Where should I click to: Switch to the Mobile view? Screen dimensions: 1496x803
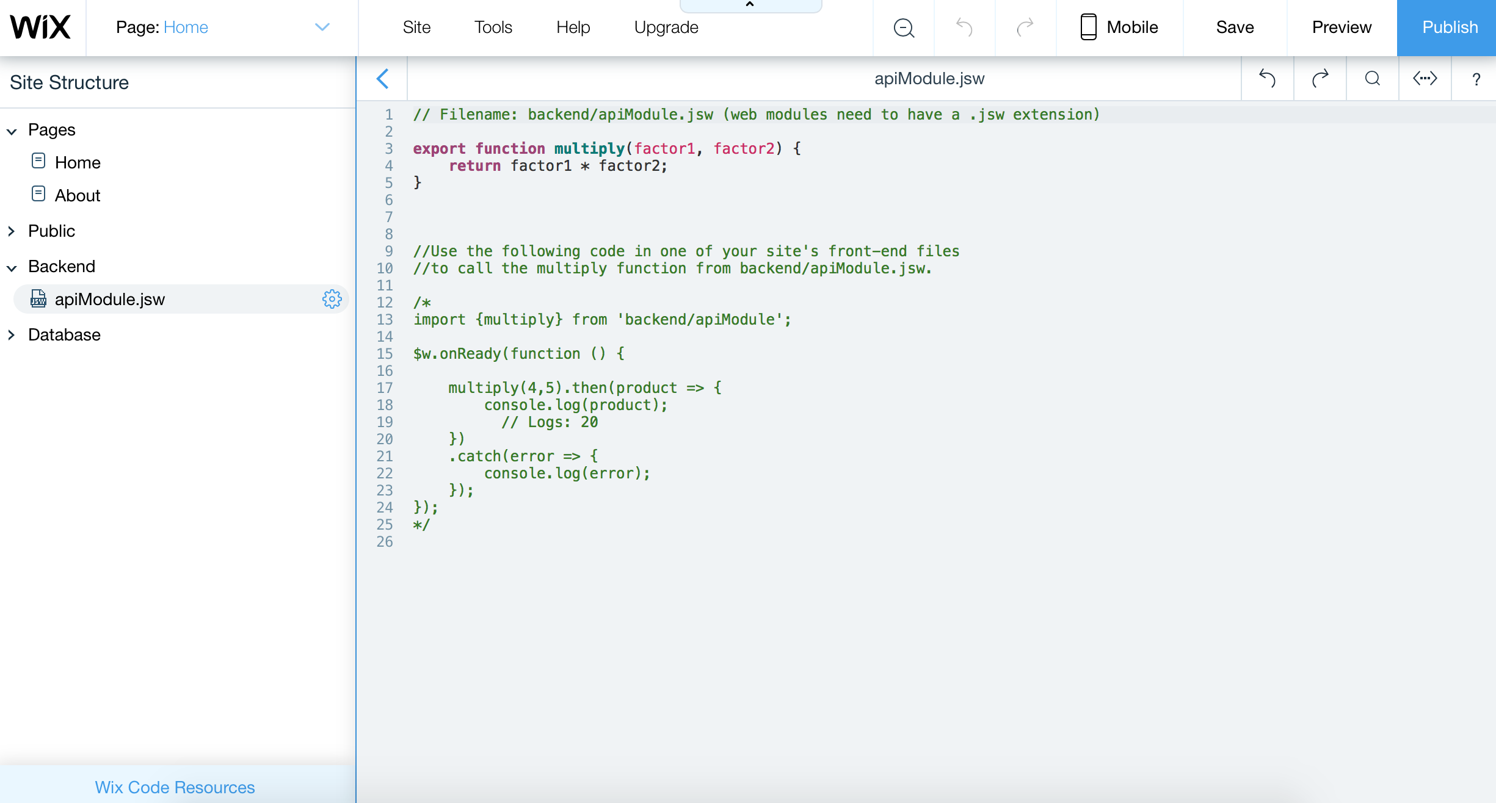pos(1119,27)
